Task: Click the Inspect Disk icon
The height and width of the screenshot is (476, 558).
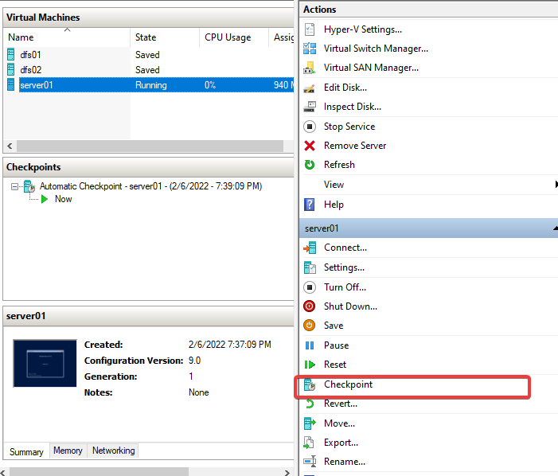Action: tap(310, 107)
